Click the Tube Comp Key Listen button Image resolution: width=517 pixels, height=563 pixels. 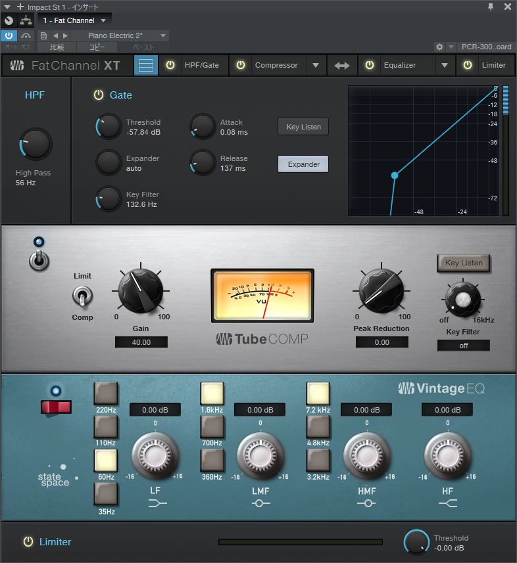(464, 263)
